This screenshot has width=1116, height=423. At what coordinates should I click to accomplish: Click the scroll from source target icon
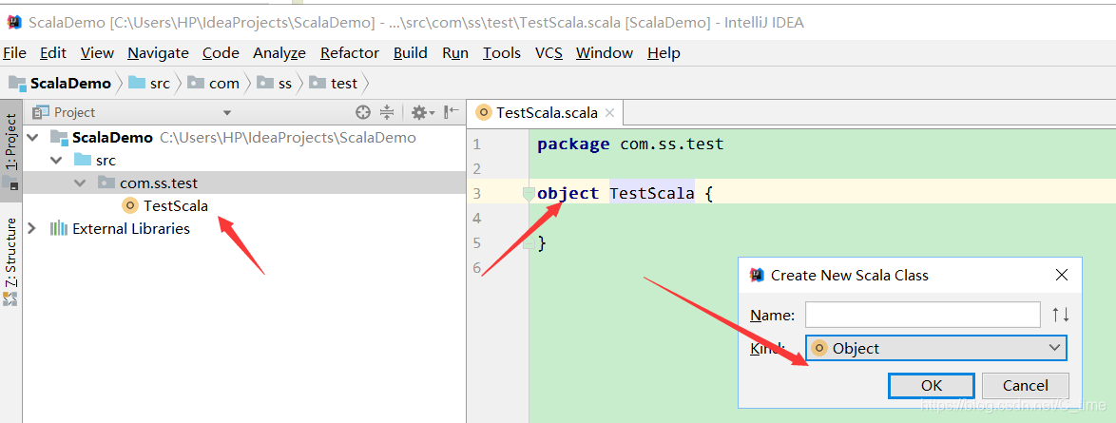[363, 112]
